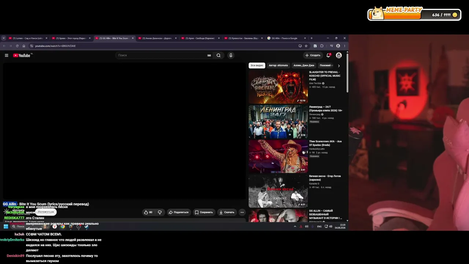
Task: Show more filter chips with the arrow
Action: tap(339, 66)
